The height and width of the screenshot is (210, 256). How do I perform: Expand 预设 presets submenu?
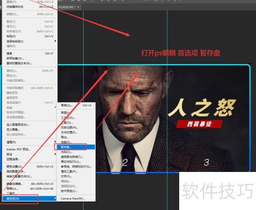(30, 154)
